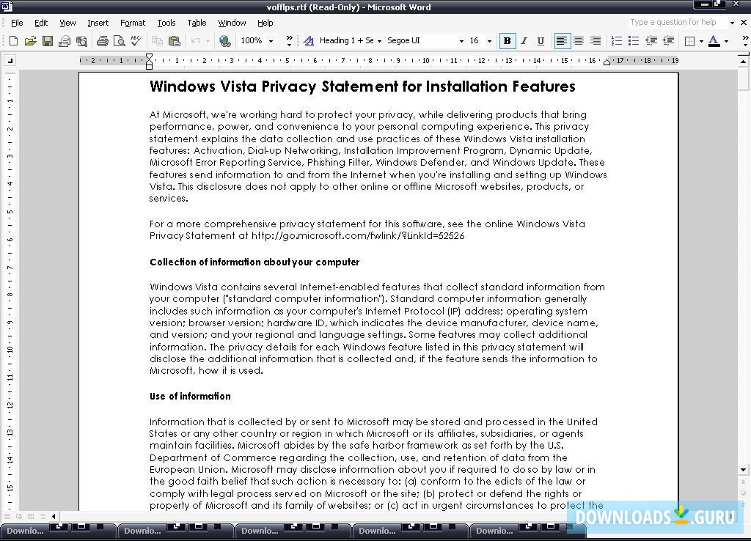Toggle bold formatting
The height and width of the screenshot is (541, 751).
(x=507, y=40)
